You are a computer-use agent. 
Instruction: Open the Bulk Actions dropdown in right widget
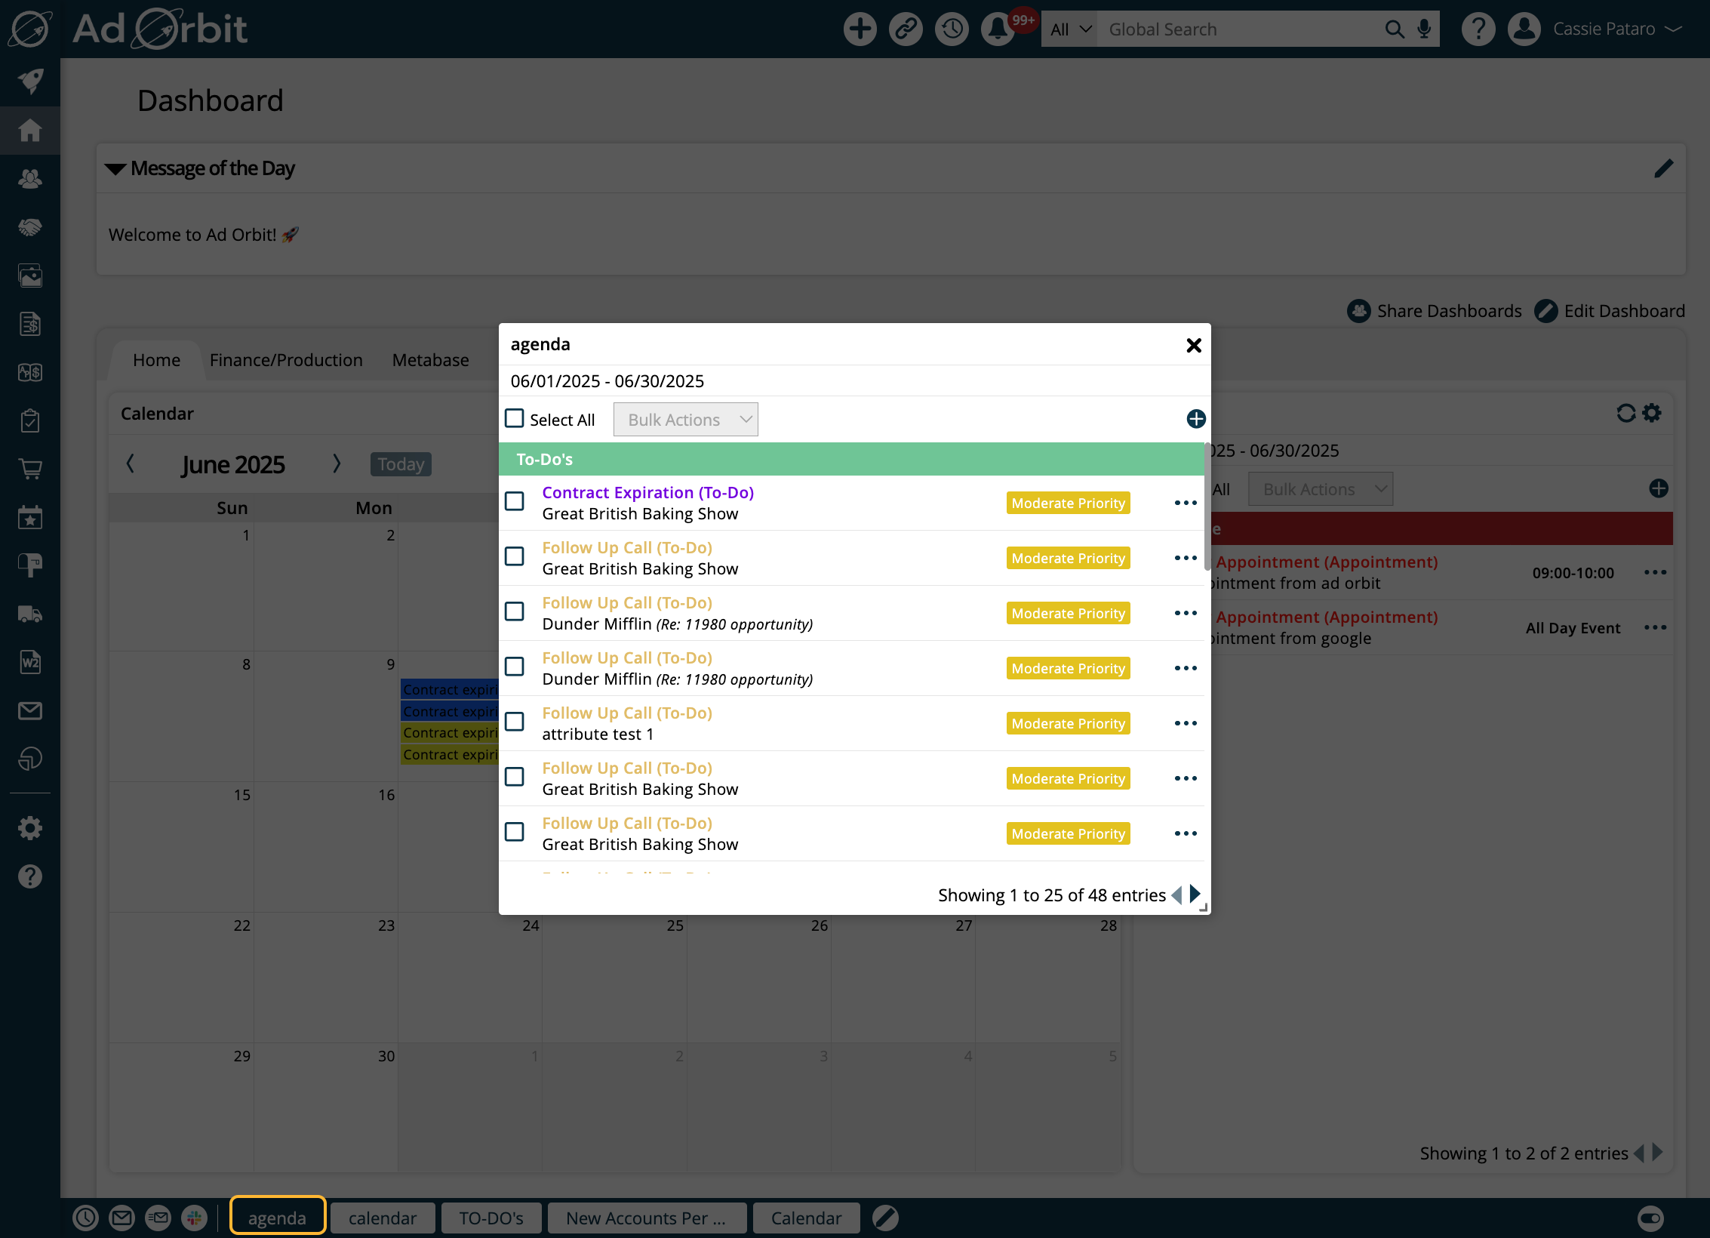click(1321, 489)
